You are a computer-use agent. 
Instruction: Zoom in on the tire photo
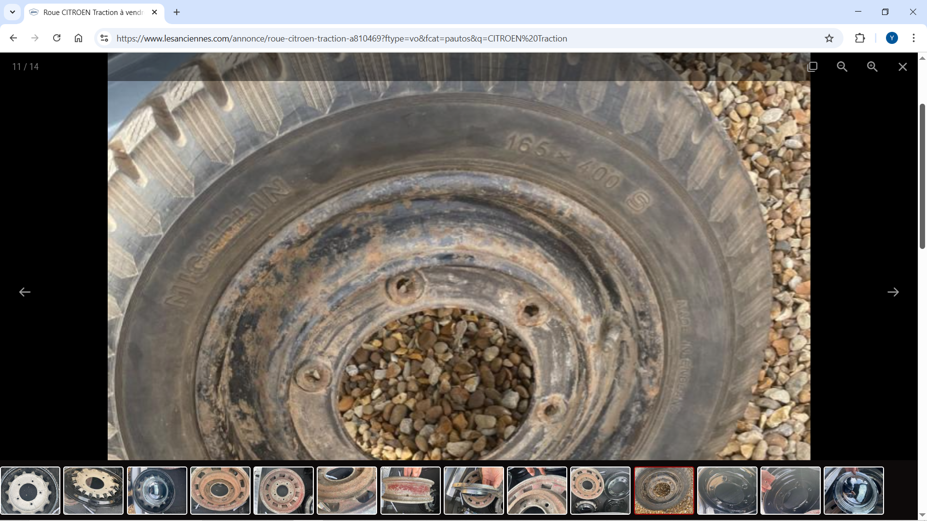(x=872, y=67)
